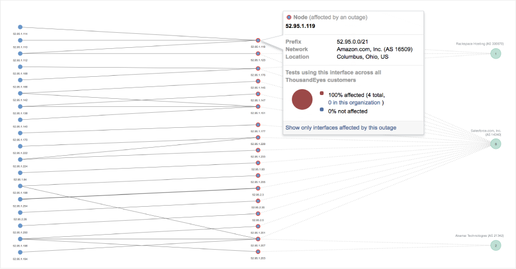Click the red affected-tests pie chart
This screenshot has width=516, height=269.
tap(302, 99)
